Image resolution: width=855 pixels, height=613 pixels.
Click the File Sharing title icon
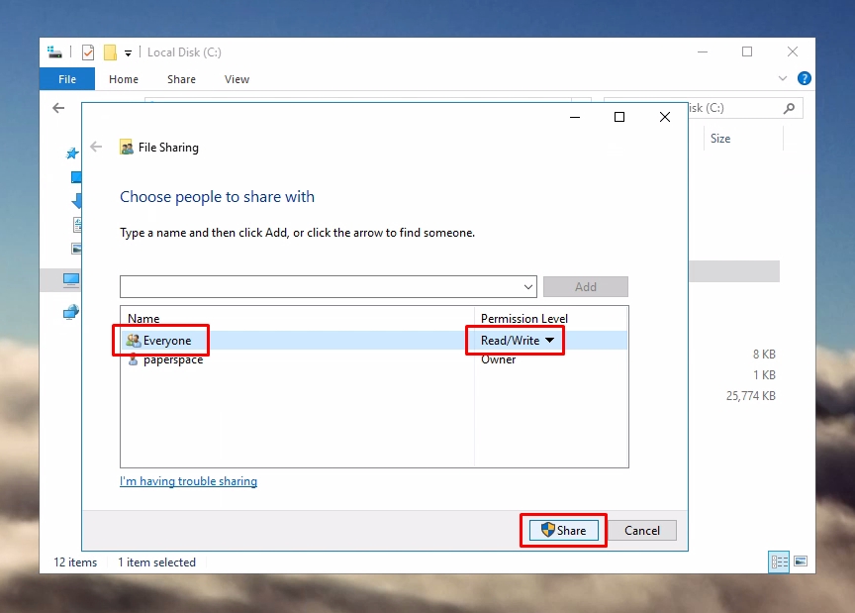tap(127, 147)
